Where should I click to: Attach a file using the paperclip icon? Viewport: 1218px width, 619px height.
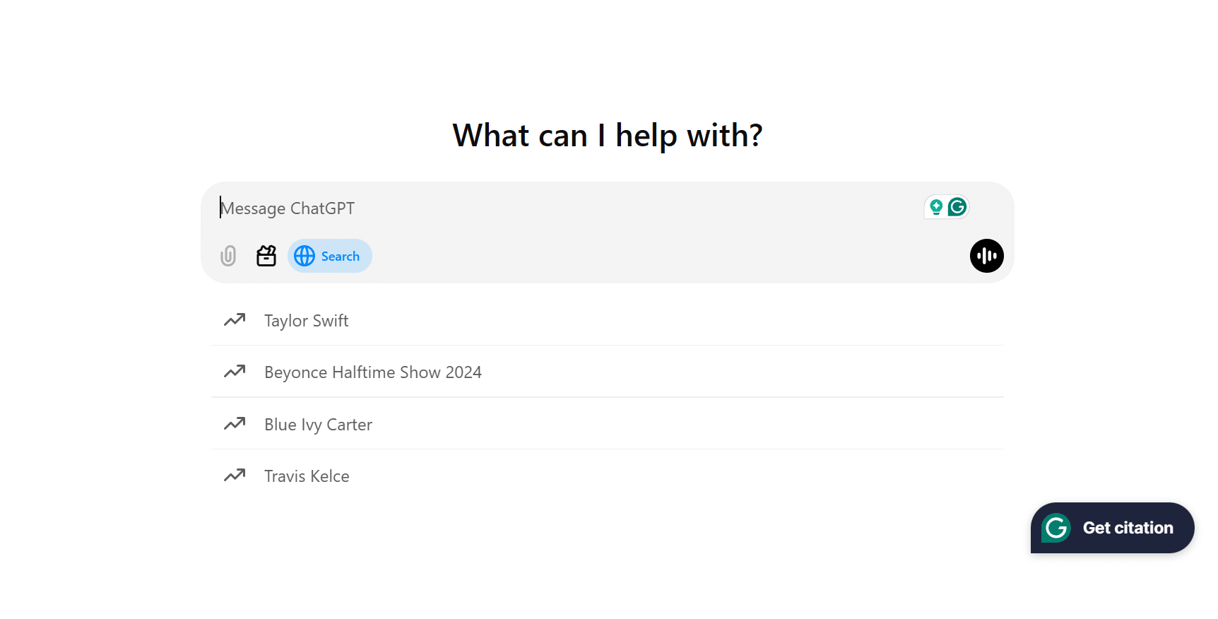pyautogui.click(x=227, y=256)
